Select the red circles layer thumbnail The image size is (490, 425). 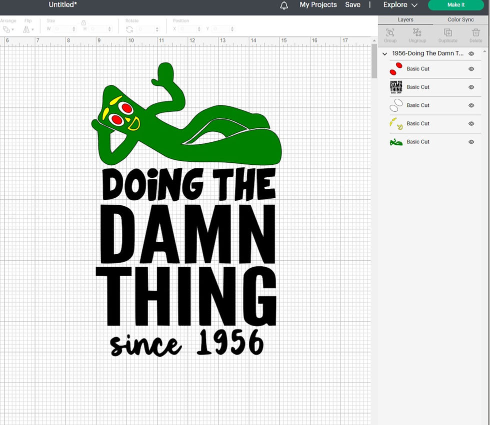point(396,68)
